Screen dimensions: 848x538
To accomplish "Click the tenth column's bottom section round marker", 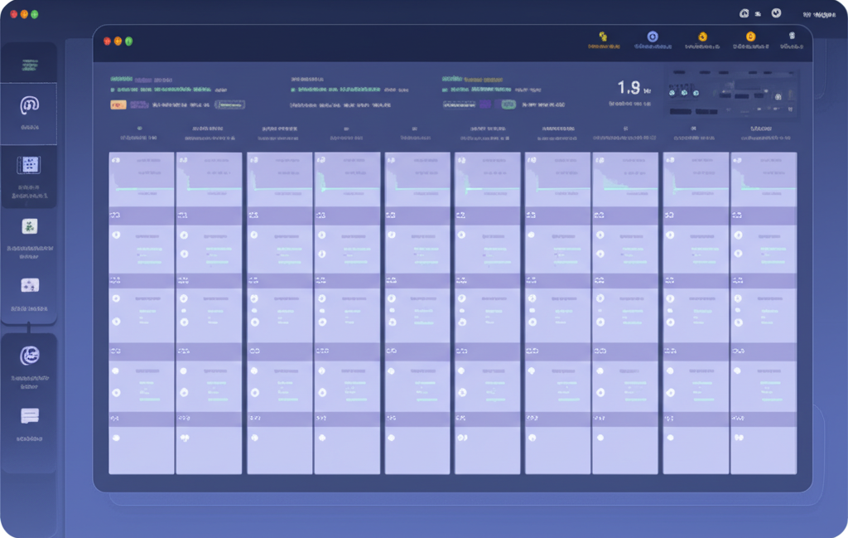I will [739, 438].
